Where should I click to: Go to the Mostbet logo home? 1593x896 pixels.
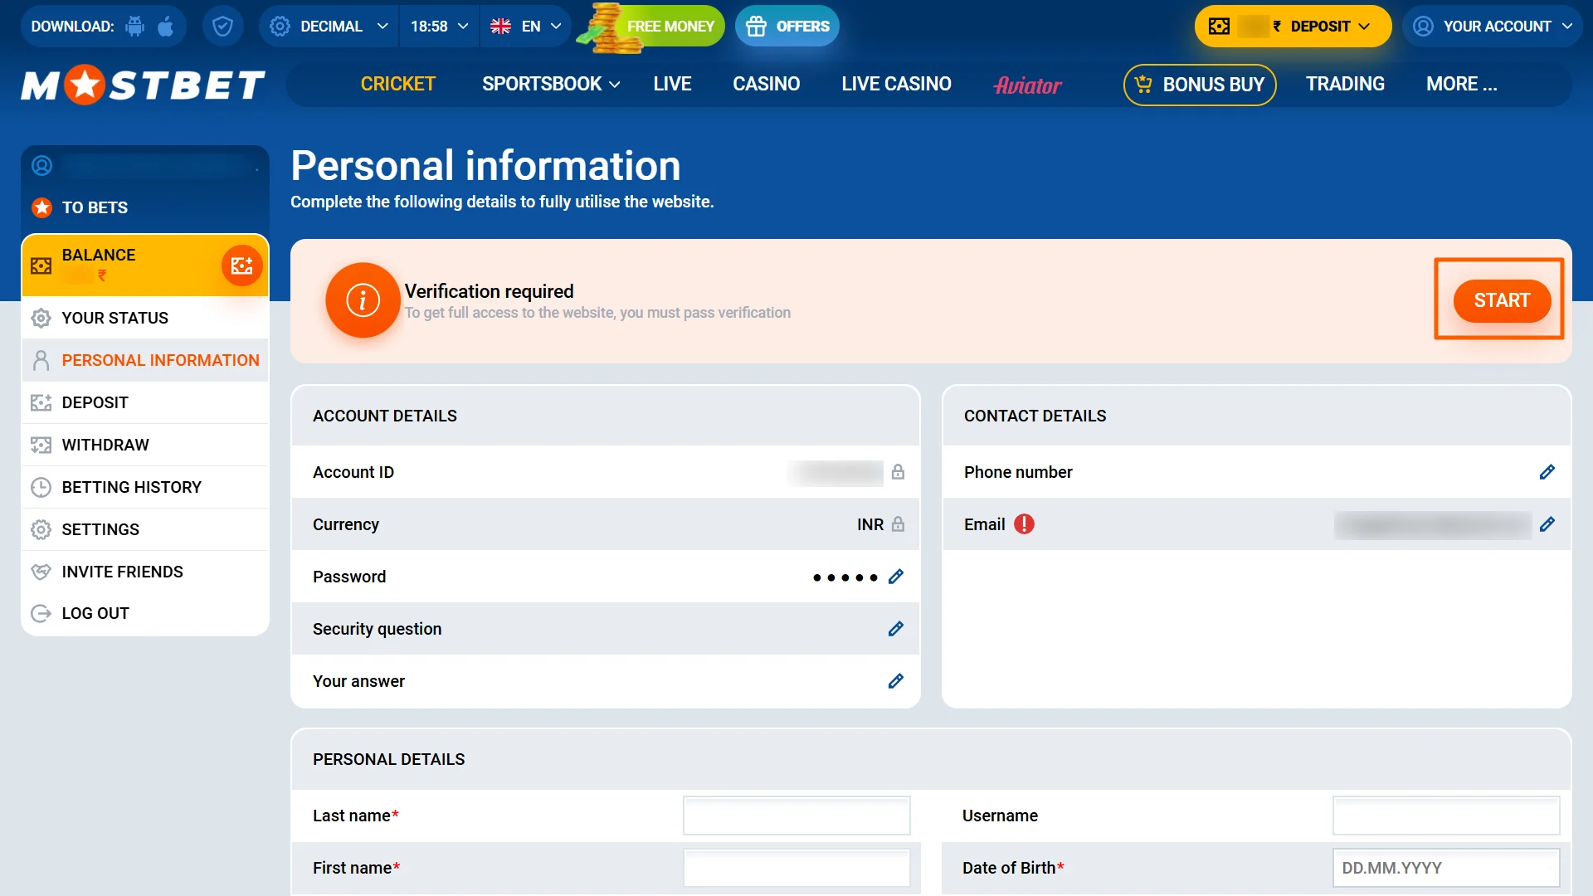tap(143, 85)
